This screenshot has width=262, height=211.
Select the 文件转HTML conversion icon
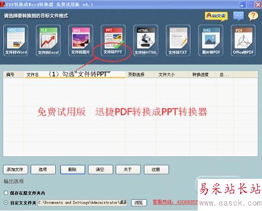coord(146,40)
